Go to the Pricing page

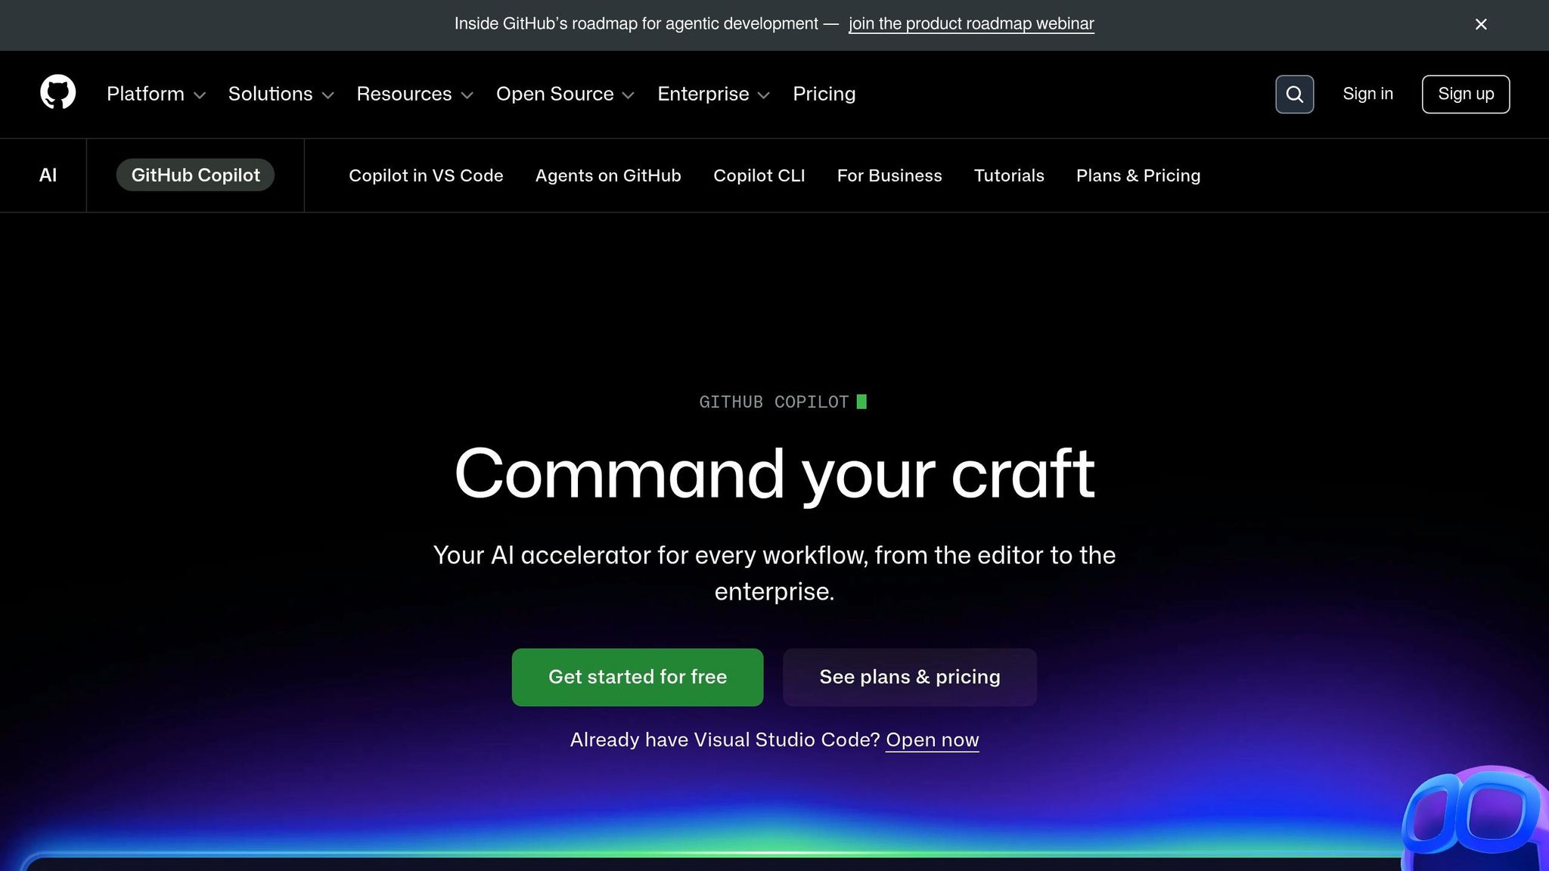point(824,94)
